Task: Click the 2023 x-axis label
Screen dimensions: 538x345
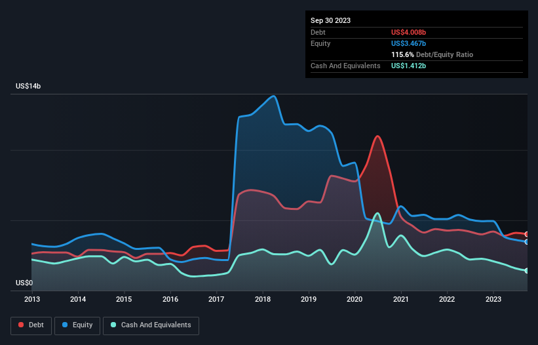Action: pos(493,299)
